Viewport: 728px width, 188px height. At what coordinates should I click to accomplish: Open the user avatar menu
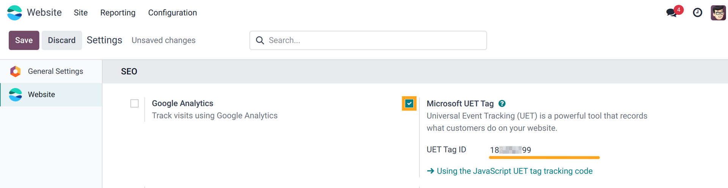(x=718, y=12)
